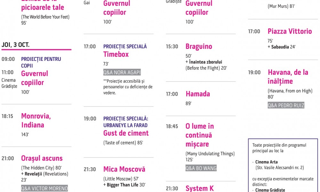This screenshot has height=192, width=320.
Task: Click the Q&A BO WANG label
Action: [201, 168]
